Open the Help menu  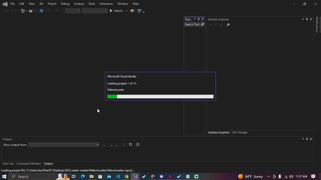(135, 3)
